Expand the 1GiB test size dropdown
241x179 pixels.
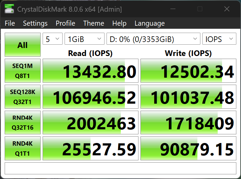(x=85, y=39)
